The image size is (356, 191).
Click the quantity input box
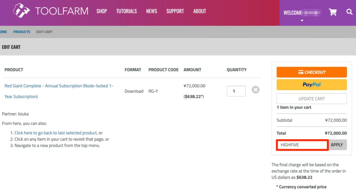pos(236,91)
